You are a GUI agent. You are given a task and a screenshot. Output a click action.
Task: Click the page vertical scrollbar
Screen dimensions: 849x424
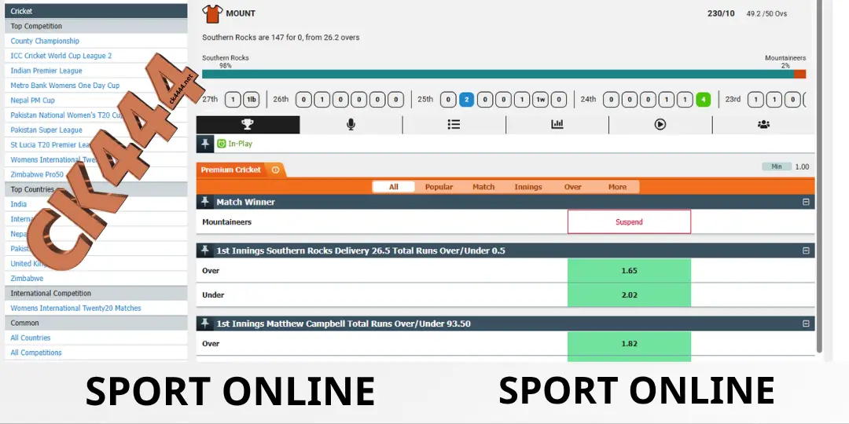(x=819, y=176)
